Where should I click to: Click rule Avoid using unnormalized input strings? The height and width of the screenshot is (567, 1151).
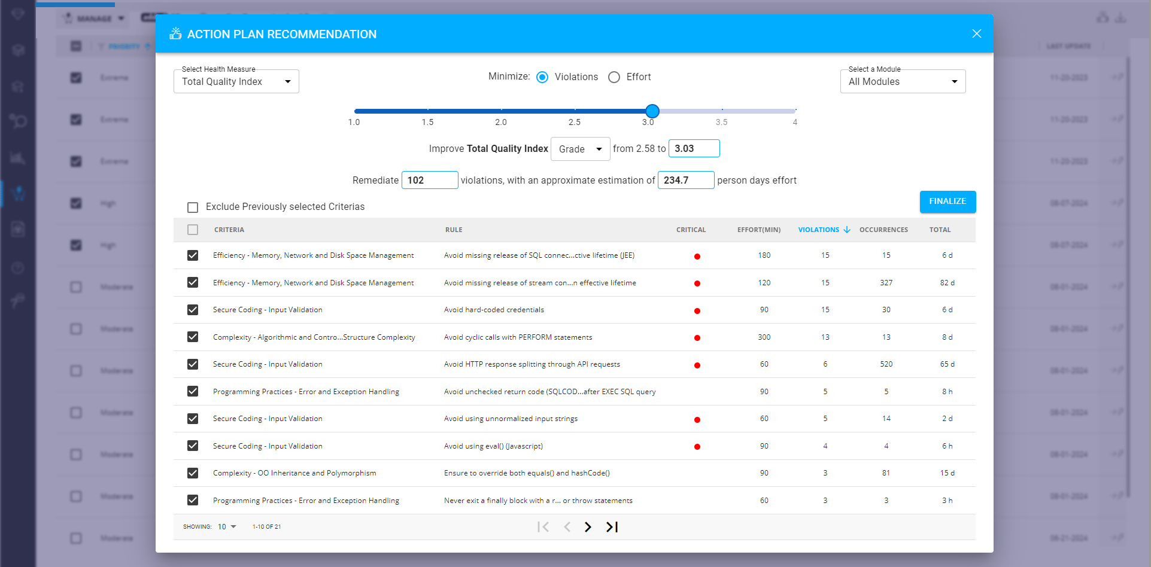point(511,419)
